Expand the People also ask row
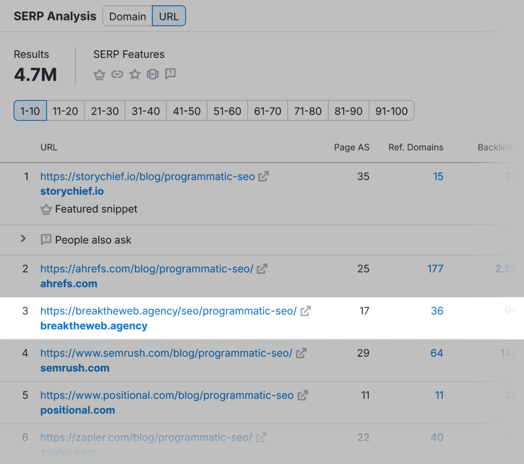The image size is (524, 464). [23, 239]
